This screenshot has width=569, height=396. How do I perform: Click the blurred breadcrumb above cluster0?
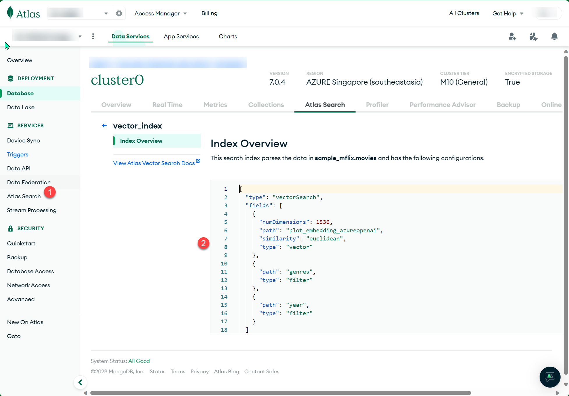pos(167,63)
